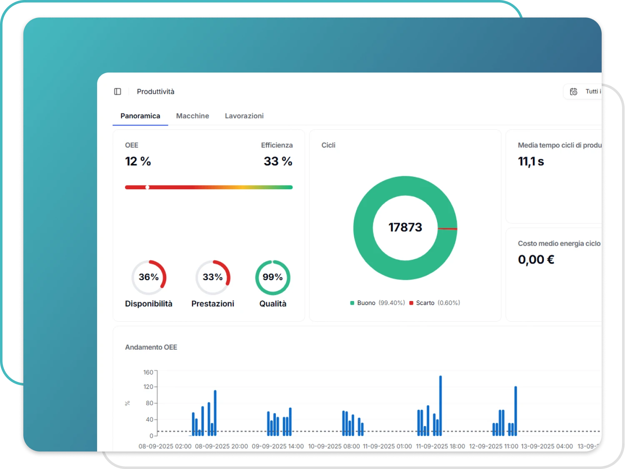Click the Produttività page title

tap(155, 92)
